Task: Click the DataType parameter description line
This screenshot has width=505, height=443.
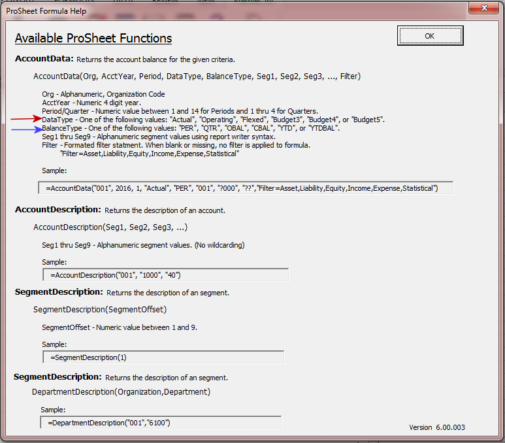Action: [213, 120]
